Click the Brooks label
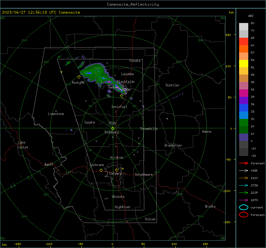 tap(210, 206)
